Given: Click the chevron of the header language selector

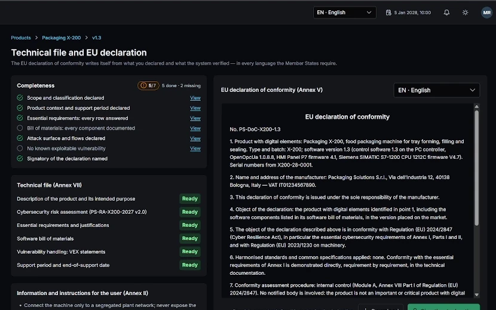Looking at the screenshot, I should (369, 13).
